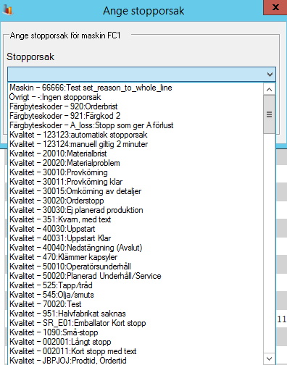Select Kvalitet – JBPJOJ:Prodtid, Ordertid
Viewport: 287px width, 365px height.
pos(136,361)
